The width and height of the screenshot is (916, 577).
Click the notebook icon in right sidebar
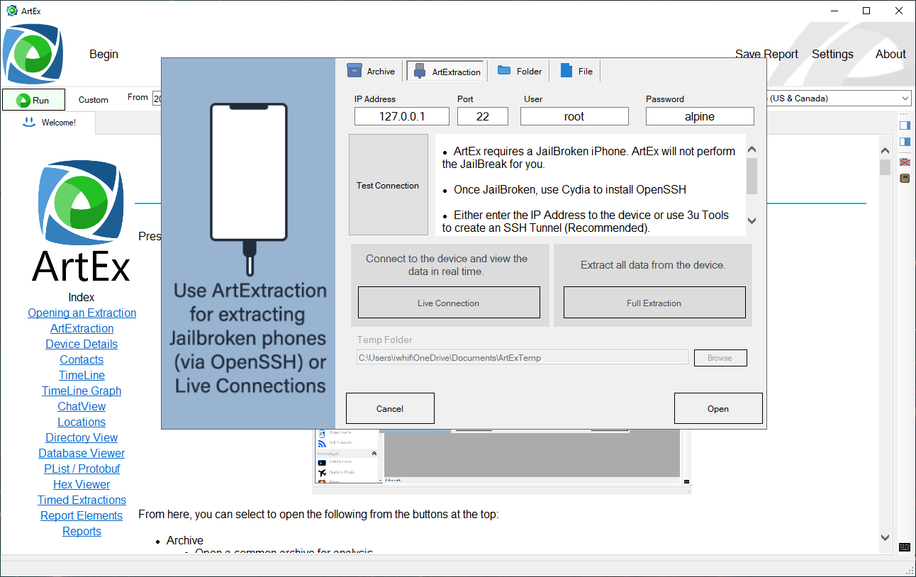coord(905,179)
